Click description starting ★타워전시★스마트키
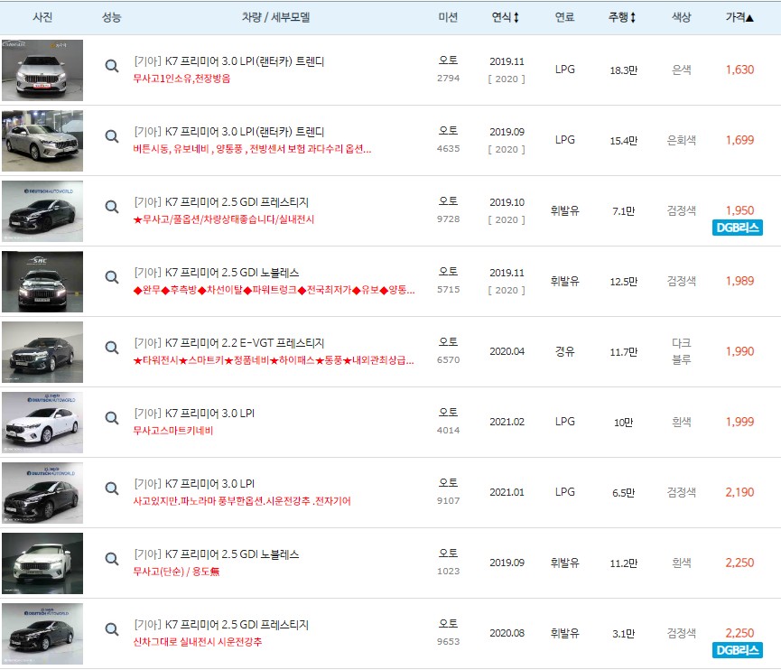The width and height of the screenshot is (781, 670). 274,360
